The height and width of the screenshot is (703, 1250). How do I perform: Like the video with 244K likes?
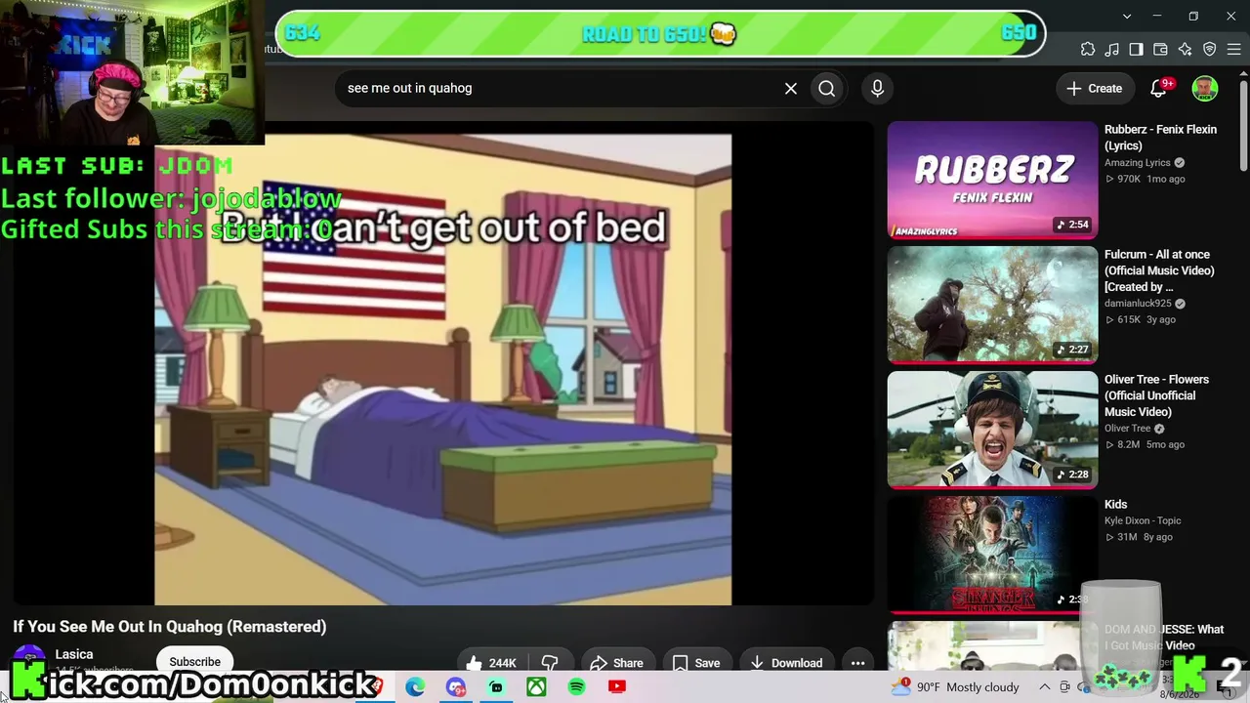point(491,663)
